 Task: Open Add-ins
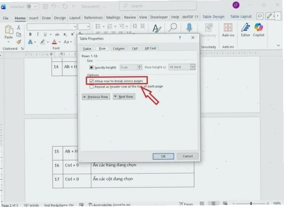228,30
